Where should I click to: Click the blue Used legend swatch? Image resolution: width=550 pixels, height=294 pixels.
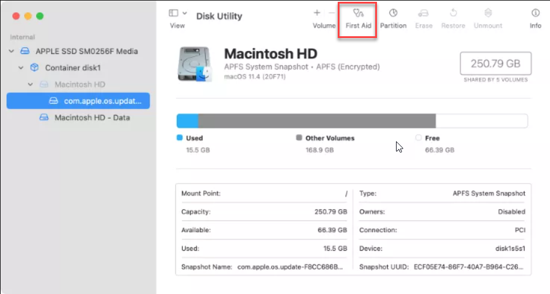[180, 138]
